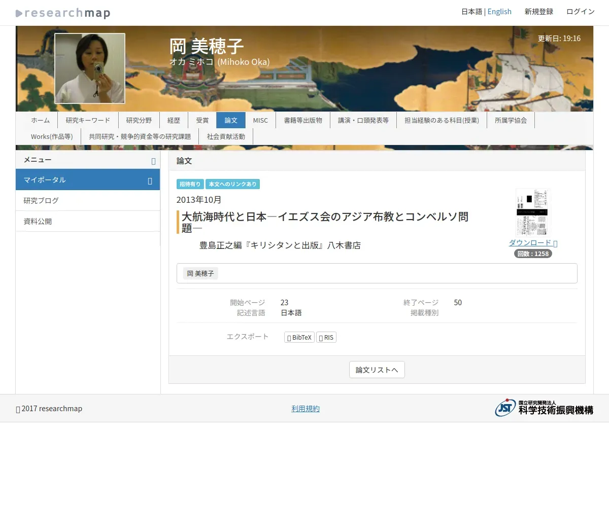Open the 受賞 tab

point(202,120)
